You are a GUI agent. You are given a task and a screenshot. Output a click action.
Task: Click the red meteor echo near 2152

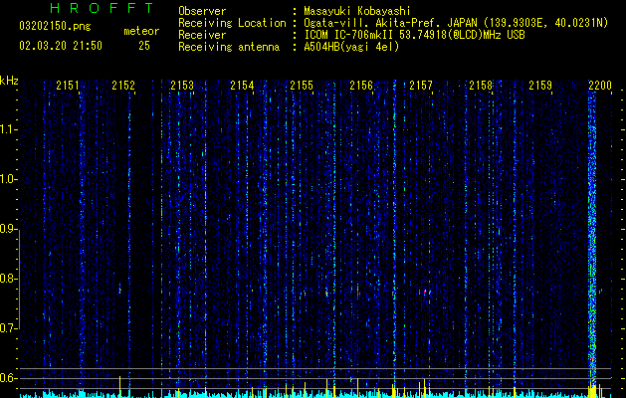(119, 289)
